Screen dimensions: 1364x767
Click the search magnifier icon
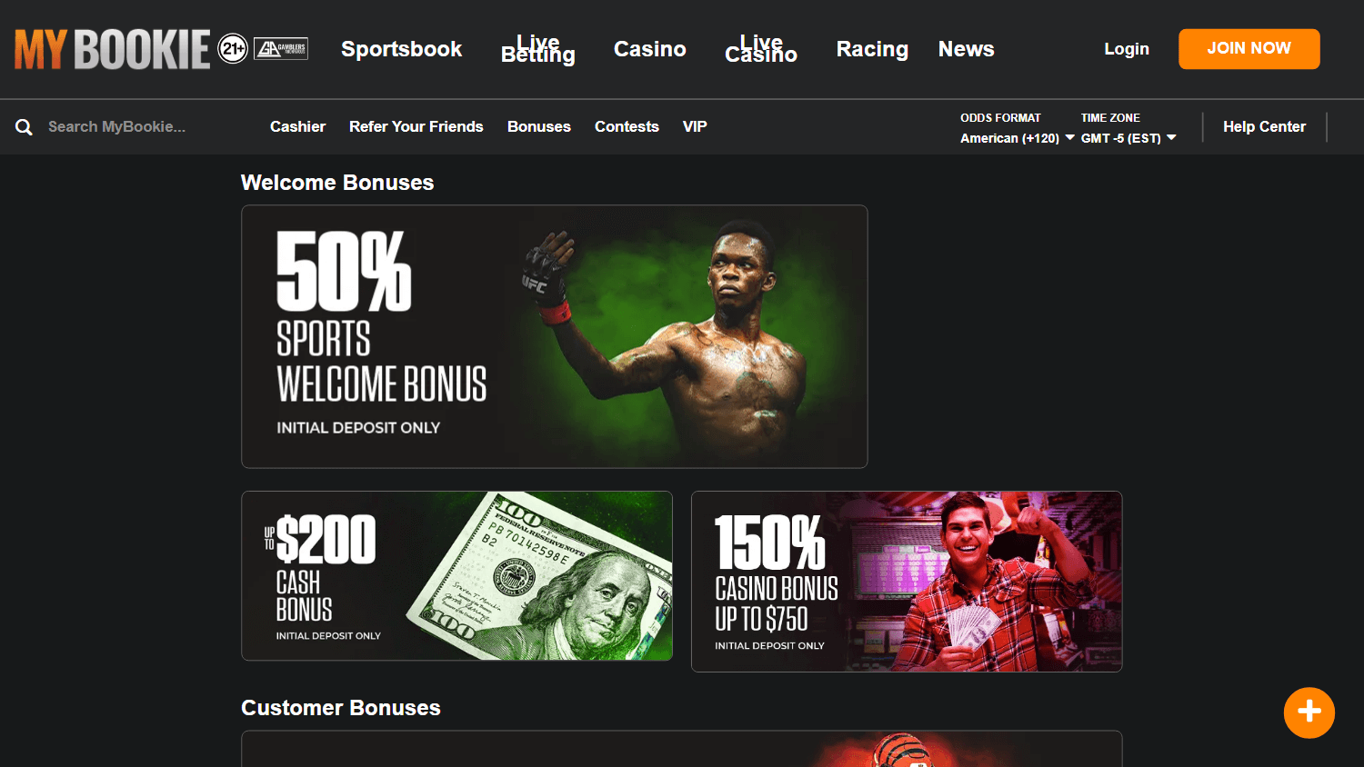(24, 127)
